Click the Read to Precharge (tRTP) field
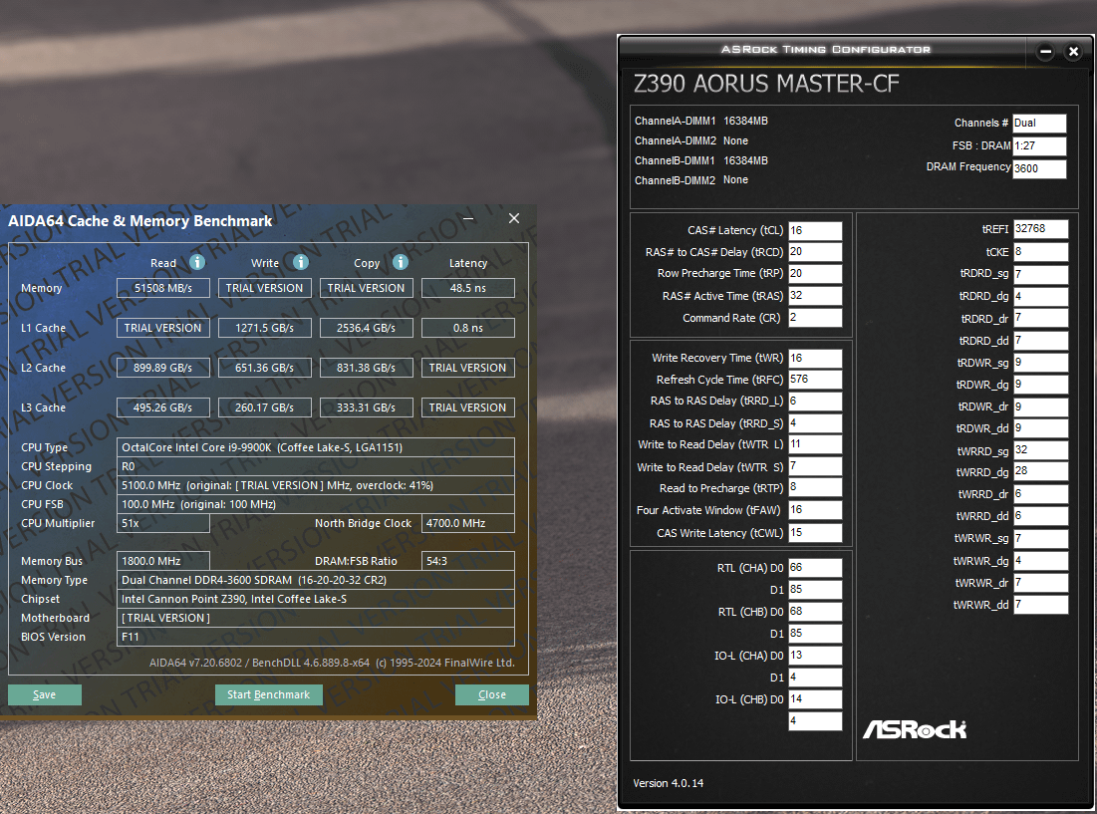The image size is (1097, 814). point(815,487)
